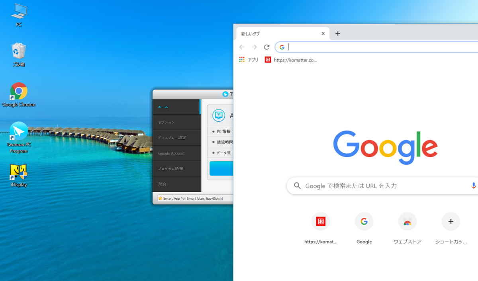Screen dimensions: 478x281
Task: Click データ量 row in Twomon
Action: [220, 152]
